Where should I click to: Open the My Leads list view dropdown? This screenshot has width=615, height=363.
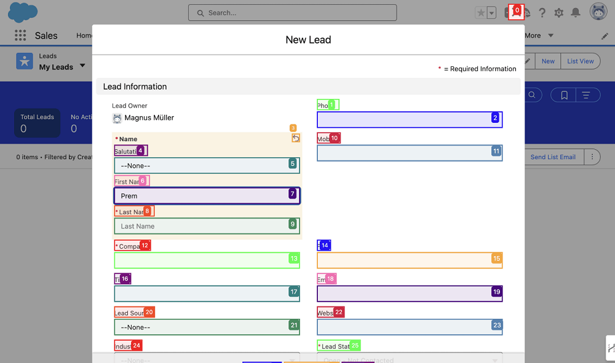pos(82,65)
